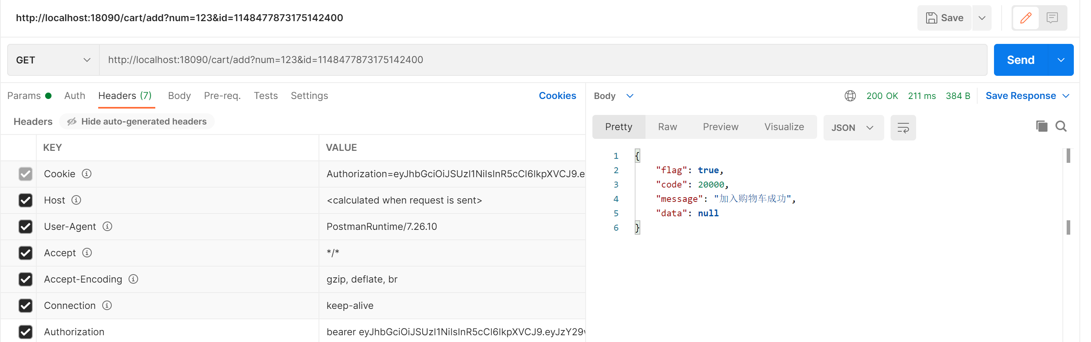Open the Pre-req. tab
Viewport: 1091px width, 342px height.
coord(222,96)
